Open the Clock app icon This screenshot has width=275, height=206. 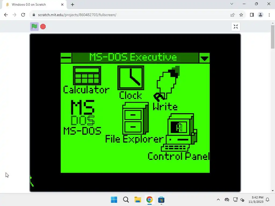click(x=131, y=78)
